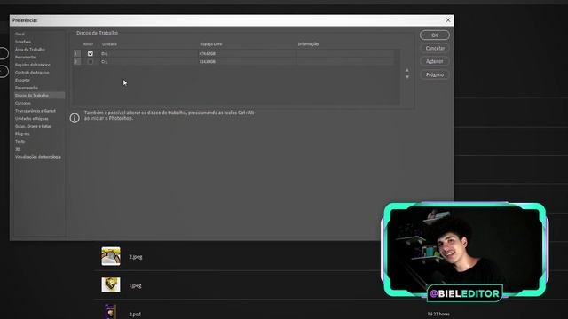Move selected scratch disk down with arrow

407,77
